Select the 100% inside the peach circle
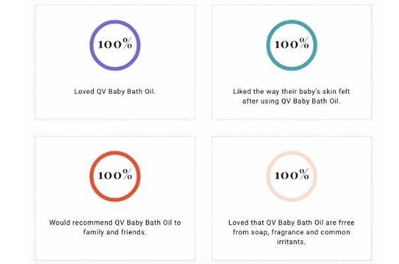This screenshot has height=264, width=399. [x=291, y=176]
